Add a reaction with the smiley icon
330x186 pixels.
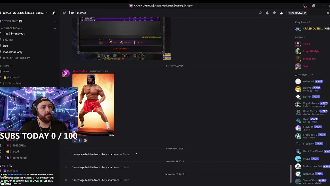pos(85,141)
